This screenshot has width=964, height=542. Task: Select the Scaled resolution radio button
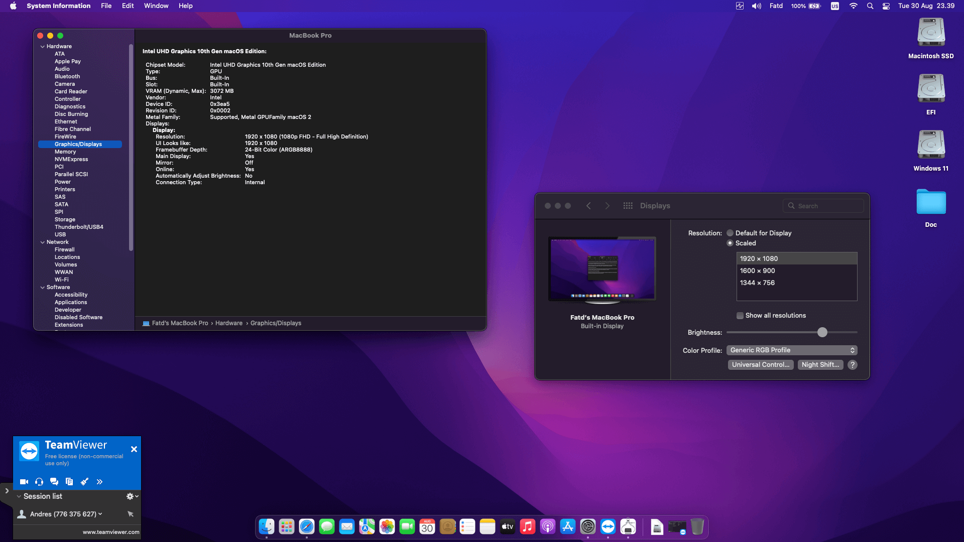click(x=730, y=243)
